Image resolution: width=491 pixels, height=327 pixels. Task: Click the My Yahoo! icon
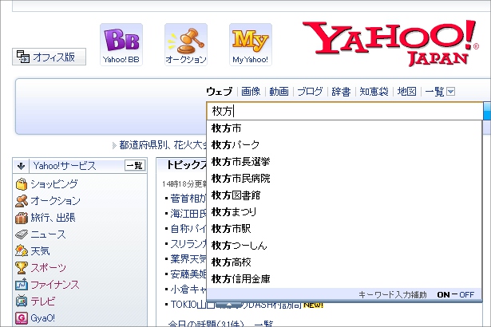click(250, 44)
